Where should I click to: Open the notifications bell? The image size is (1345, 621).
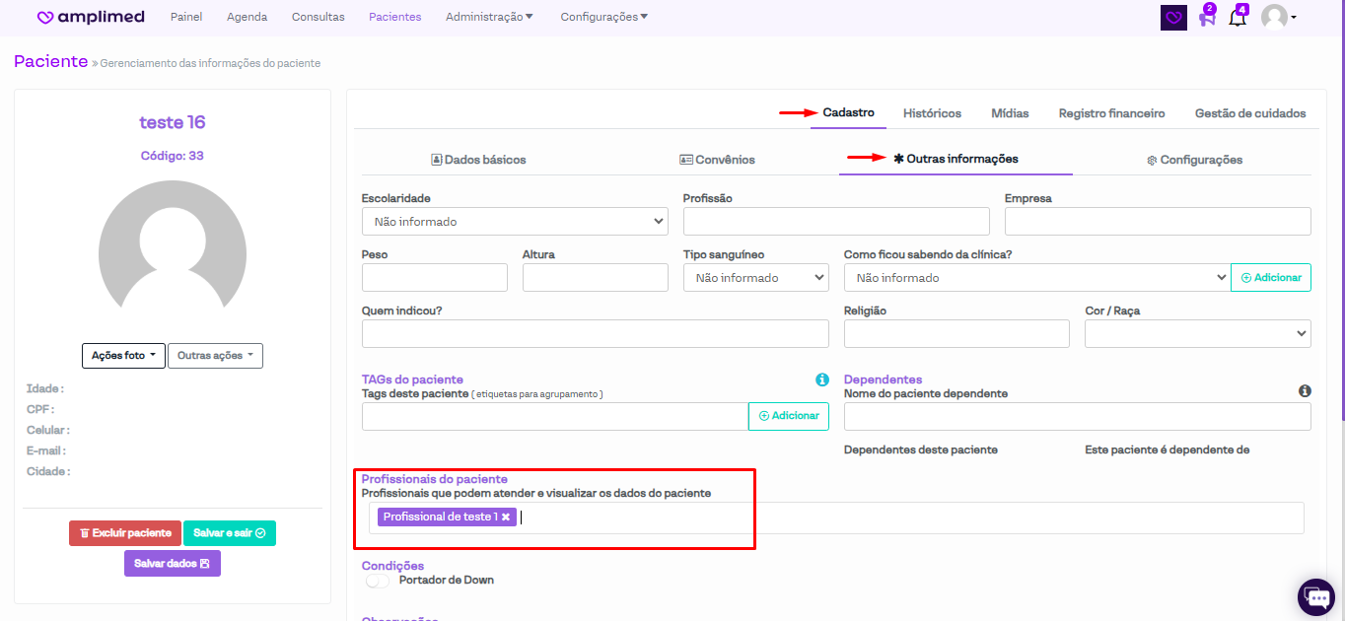point(1238,18)
